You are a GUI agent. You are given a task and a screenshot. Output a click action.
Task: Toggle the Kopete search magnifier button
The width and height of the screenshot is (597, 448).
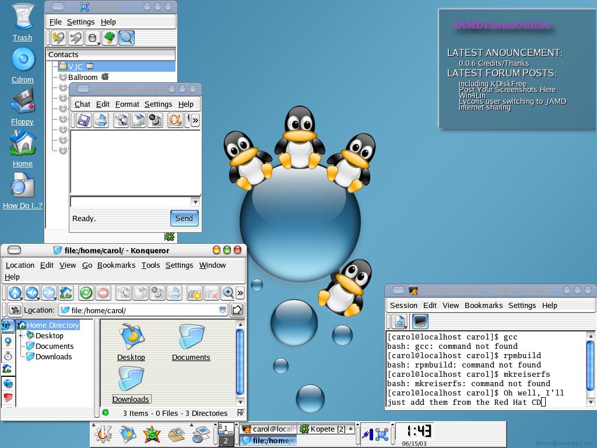coord(127,38)
